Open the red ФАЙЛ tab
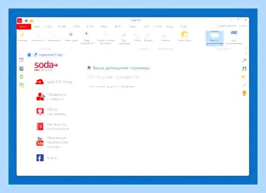 pos(24,27)
